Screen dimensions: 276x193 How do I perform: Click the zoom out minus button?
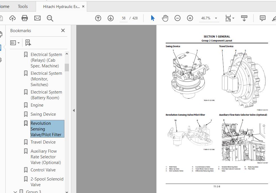click(x=178, y=18)
